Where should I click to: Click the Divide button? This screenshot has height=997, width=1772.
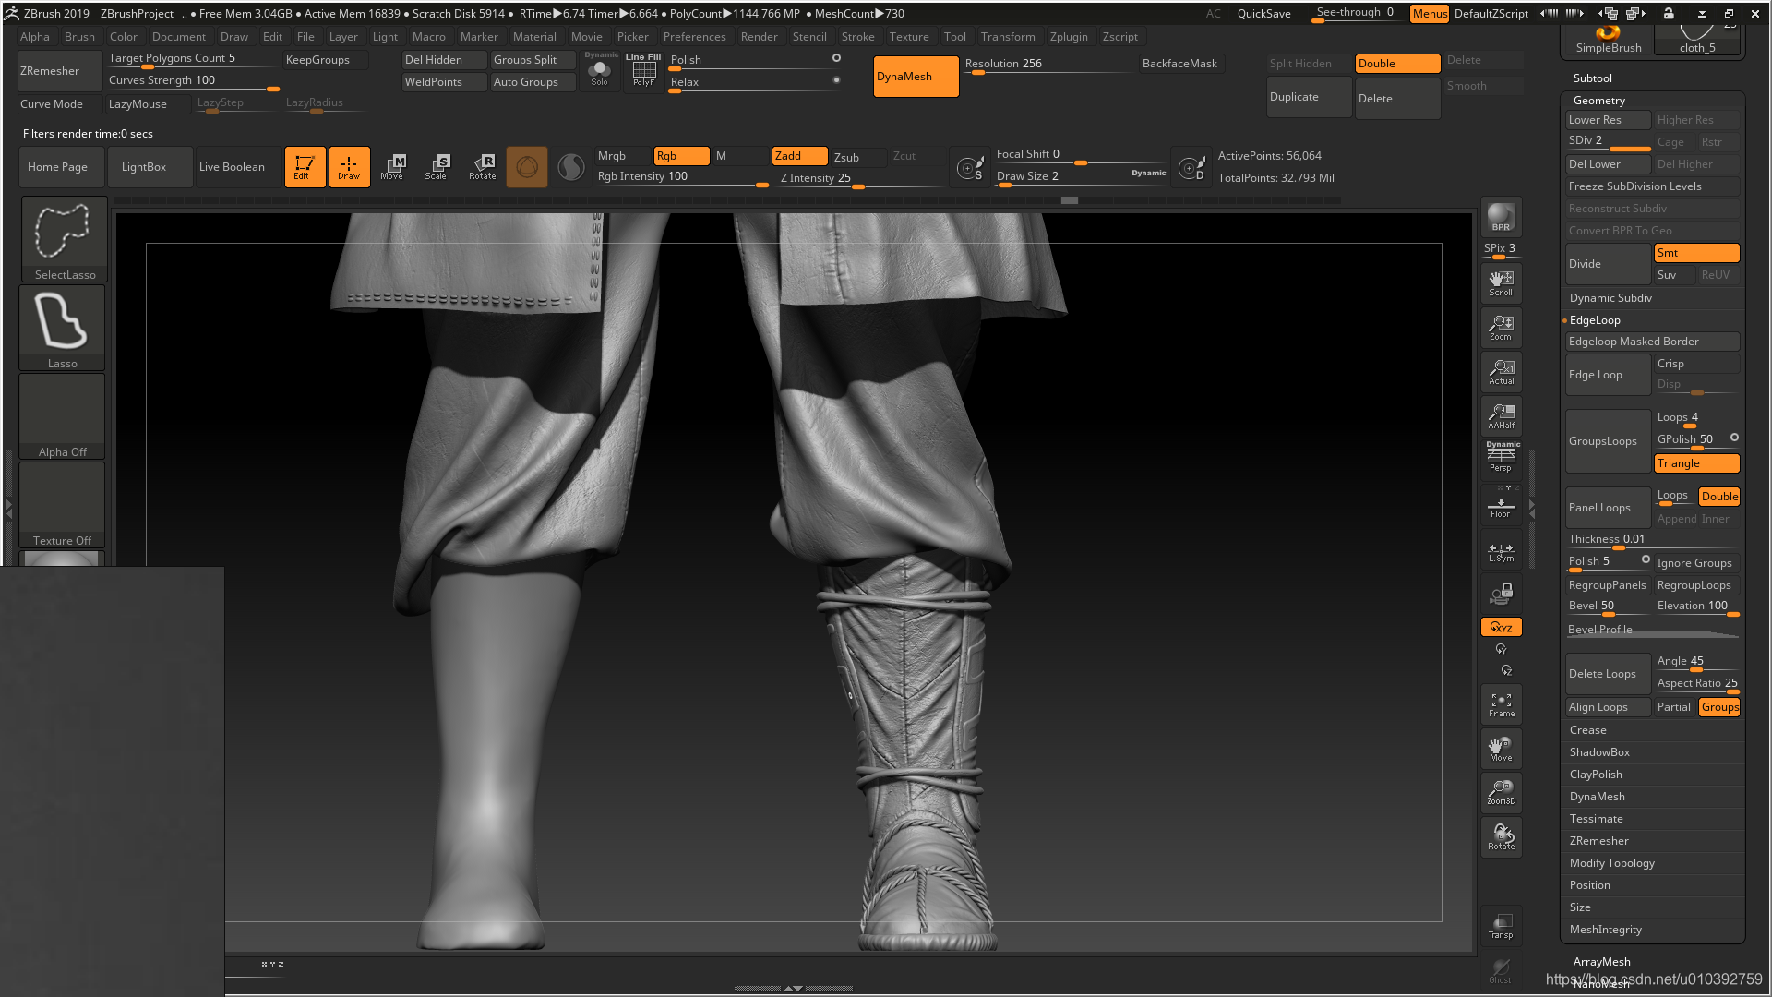[1608, 264]
